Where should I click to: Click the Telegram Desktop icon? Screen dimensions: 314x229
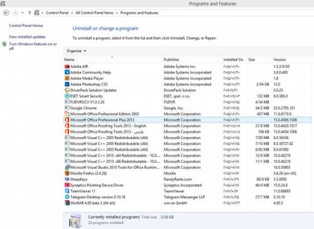pos(67,197)
